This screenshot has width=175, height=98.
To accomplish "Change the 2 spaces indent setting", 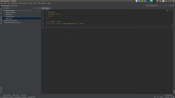I will point(167,97).
